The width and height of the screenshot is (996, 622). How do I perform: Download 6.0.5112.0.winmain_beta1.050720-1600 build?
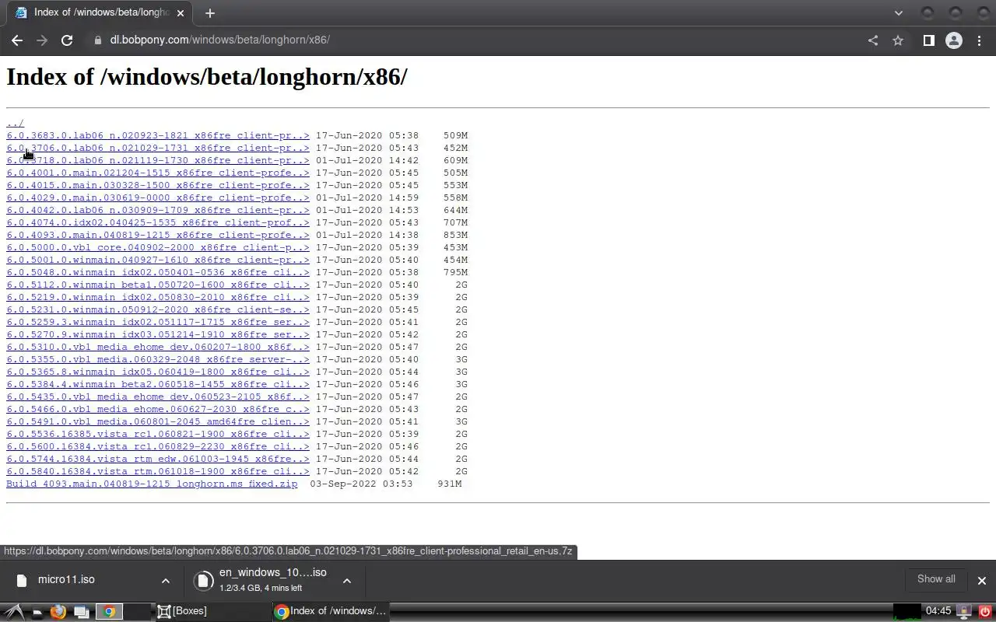158,285
